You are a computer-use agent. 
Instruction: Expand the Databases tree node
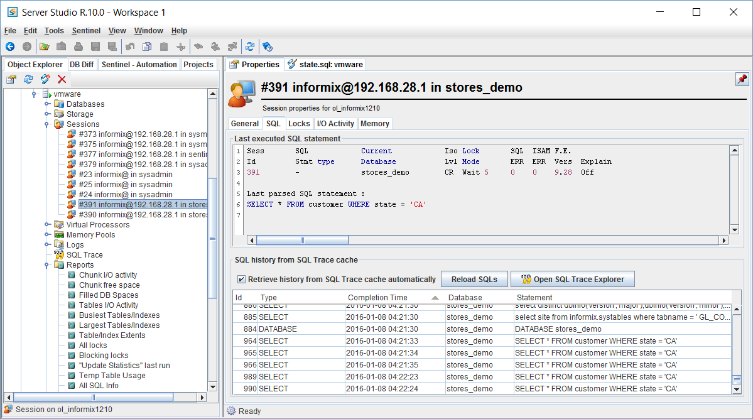(47, 104)
